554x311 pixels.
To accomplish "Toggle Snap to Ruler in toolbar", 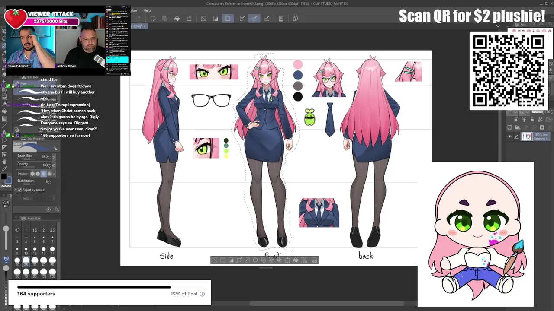I will point(242,19).
